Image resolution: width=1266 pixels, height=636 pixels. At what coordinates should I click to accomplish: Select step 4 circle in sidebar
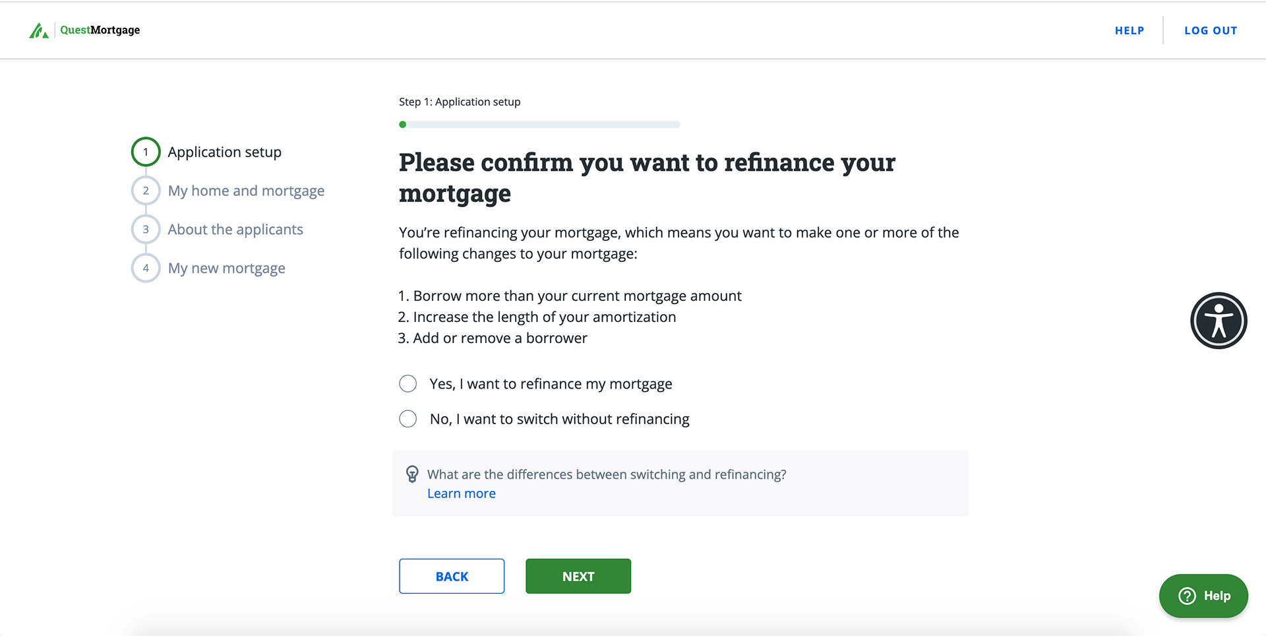tap(146, 268)
